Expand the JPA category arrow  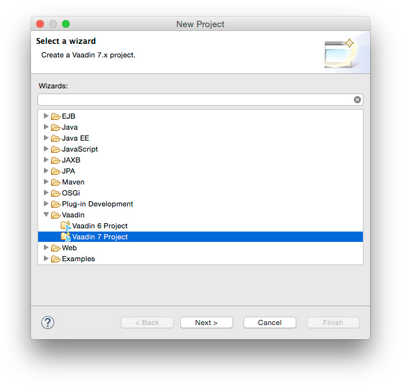click(46, 171)
